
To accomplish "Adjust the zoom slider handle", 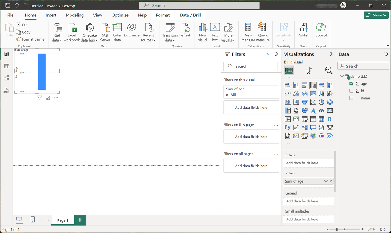I will coord(337,229).
